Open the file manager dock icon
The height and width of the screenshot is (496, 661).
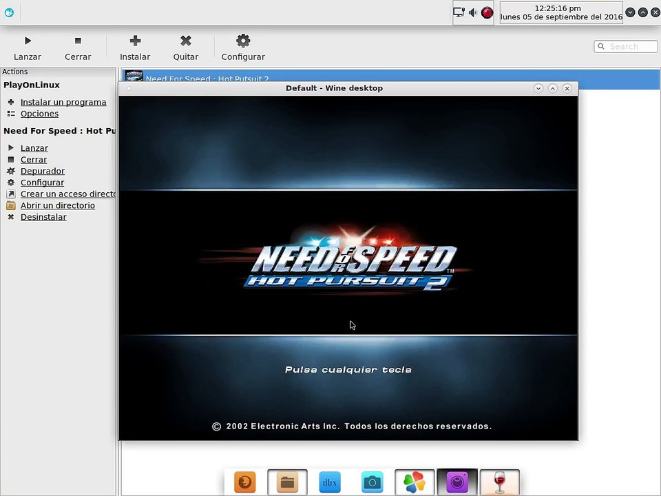coord(287,482)
